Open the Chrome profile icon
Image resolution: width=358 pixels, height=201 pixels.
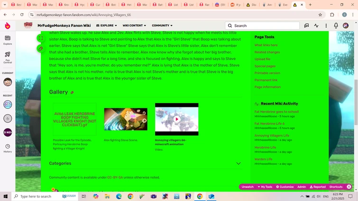[x=344, y=15]
